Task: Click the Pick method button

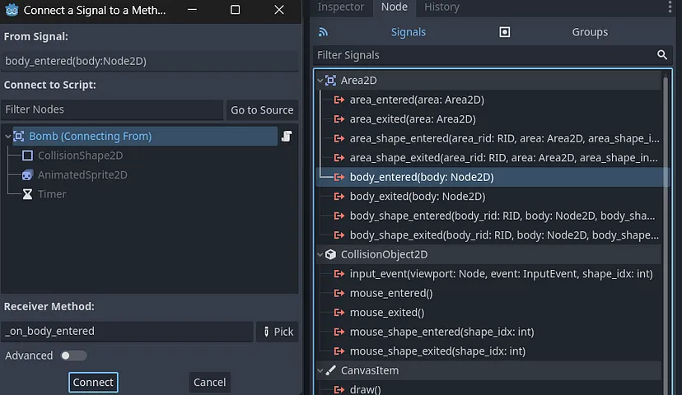Action: pos(278,332)
